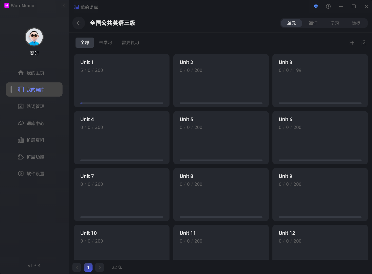Click the Unit 9 progress bar

(x=320, y=217)
